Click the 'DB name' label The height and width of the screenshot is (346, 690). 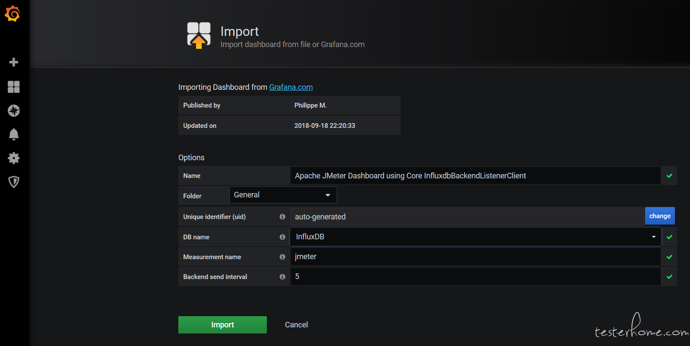[x=196, y=237]
